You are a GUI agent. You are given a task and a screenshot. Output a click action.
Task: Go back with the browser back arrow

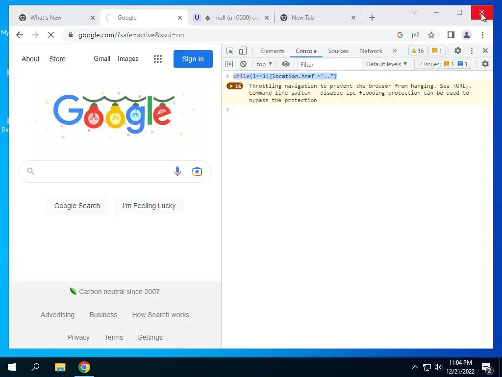point(20,35)
